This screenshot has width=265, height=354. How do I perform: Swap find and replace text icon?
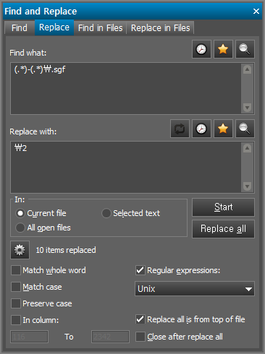pos(180,129)
